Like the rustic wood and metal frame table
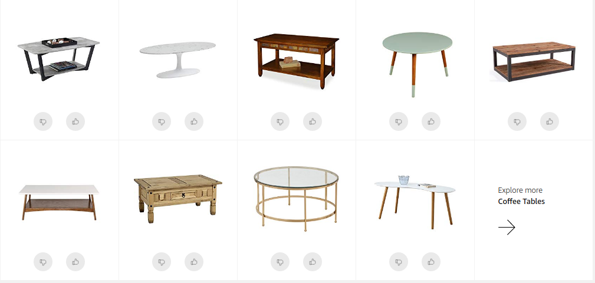This screenshot has height=283, width=595. click(550, 121)
